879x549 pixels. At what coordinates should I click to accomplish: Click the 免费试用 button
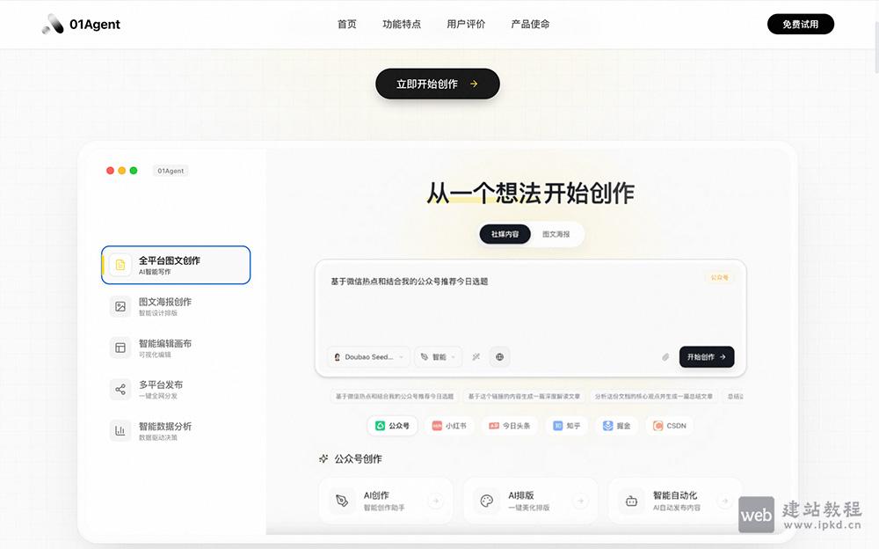[x=801, y=24]
